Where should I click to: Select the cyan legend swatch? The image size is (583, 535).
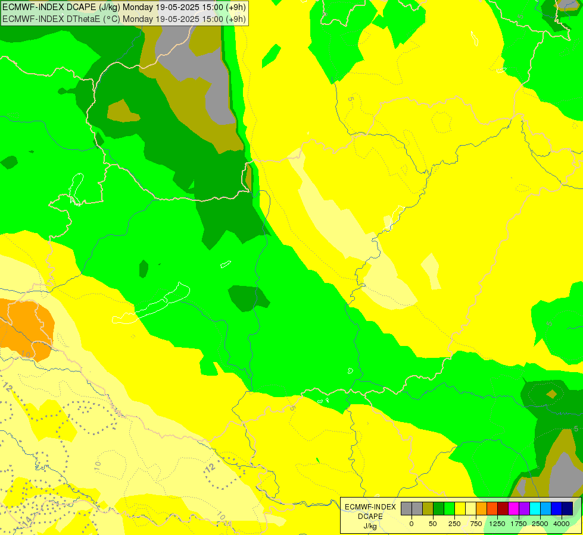[x=535, y=509]
